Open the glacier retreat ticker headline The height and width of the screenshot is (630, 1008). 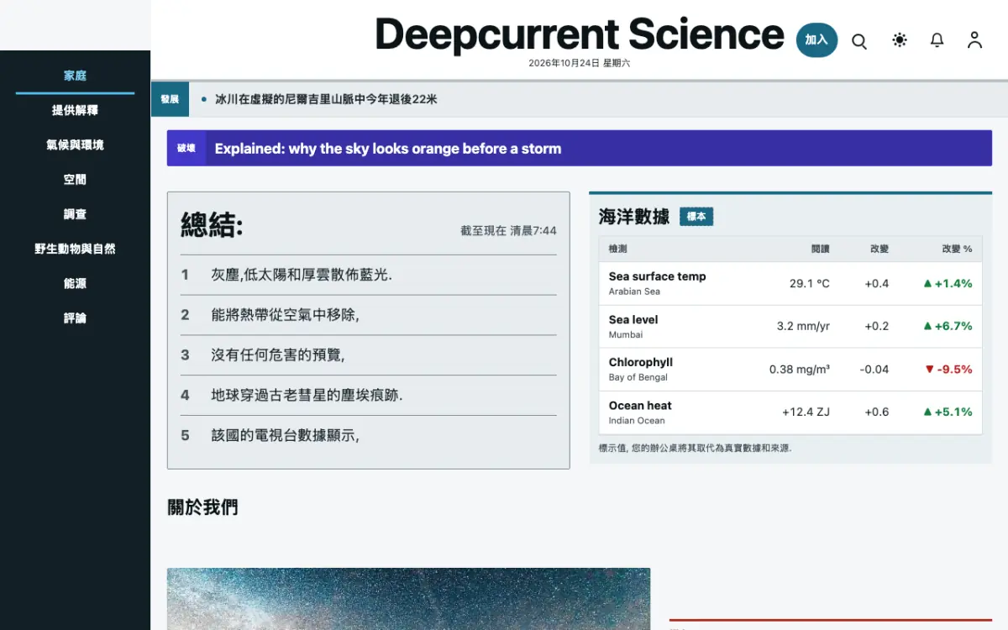326,99
